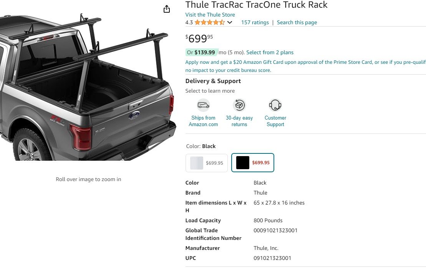426x268 pixels.
Task: Click the product title Thule TracRac TracOne
Action: [257, 5]
